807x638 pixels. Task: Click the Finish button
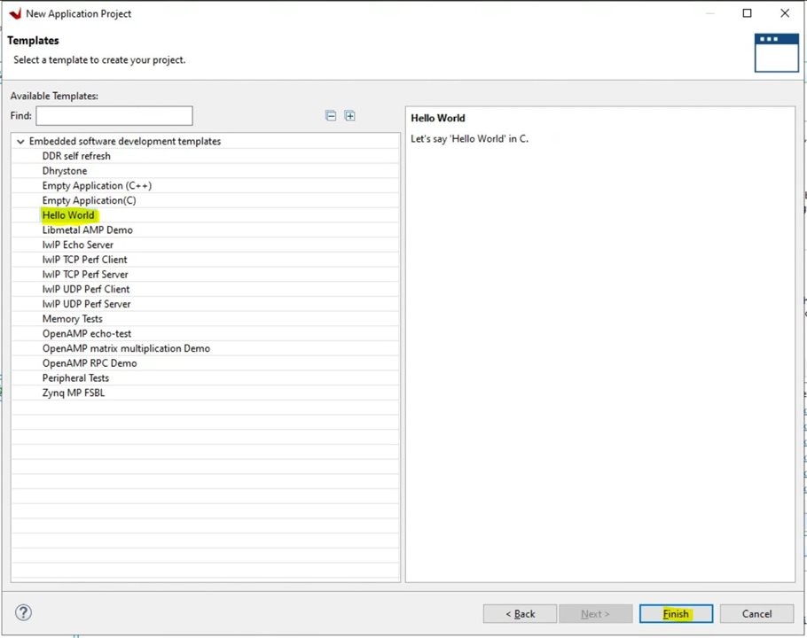[676, 613]
